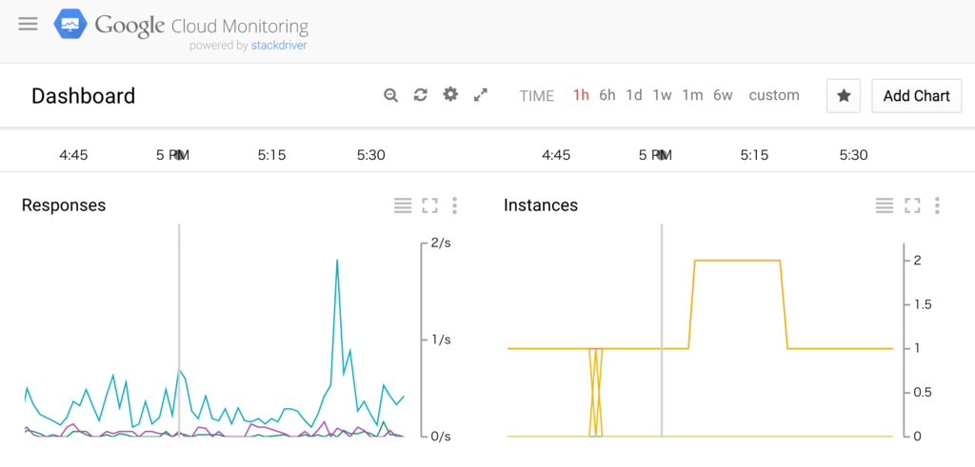
Task: Follow the stackdriver link
Action: (279, 46)
